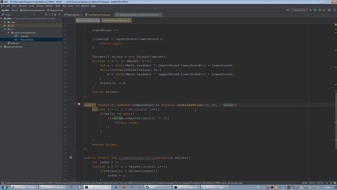Viewport: 337px width, 190px height.
Task: Click containsValue() breadcrumb above editor
Action: (x=116, y=21)
